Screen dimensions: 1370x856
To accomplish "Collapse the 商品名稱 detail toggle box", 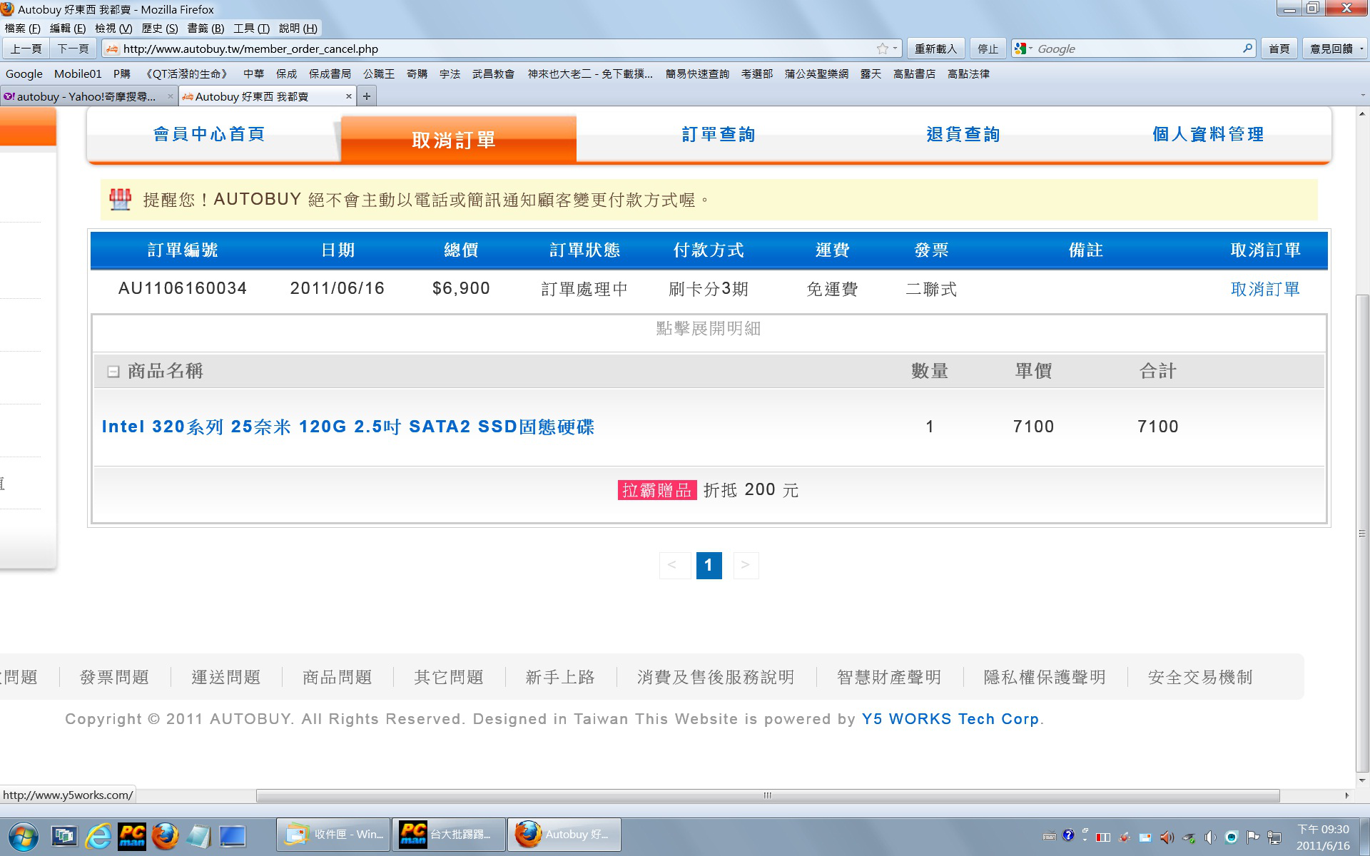I will (113, 371).
